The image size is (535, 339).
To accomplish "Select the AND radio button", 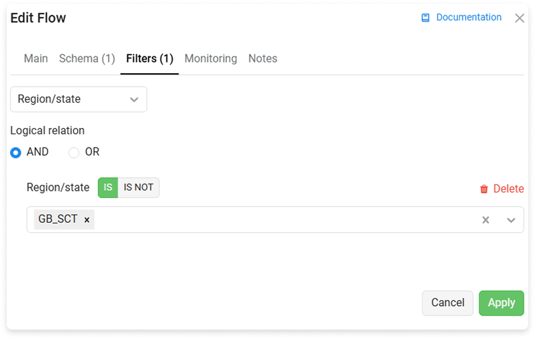I will (15, 152).
